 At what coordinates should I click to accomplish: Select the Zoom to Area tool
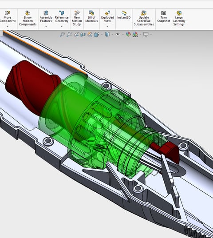coord(69,34)
